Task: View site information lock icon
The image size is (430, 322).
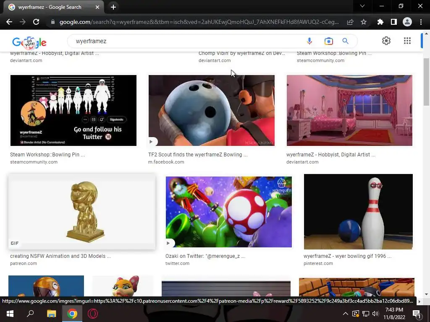Action: [53, 22]
